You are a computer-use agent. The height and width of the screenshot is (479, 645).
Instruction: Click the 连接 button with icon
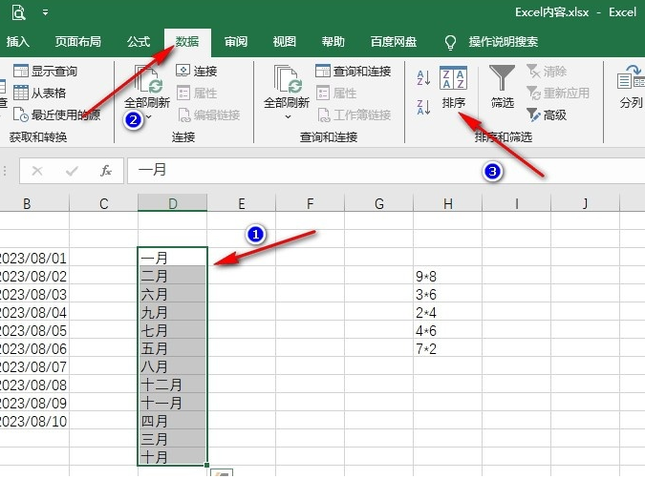[x=196, y=71]
